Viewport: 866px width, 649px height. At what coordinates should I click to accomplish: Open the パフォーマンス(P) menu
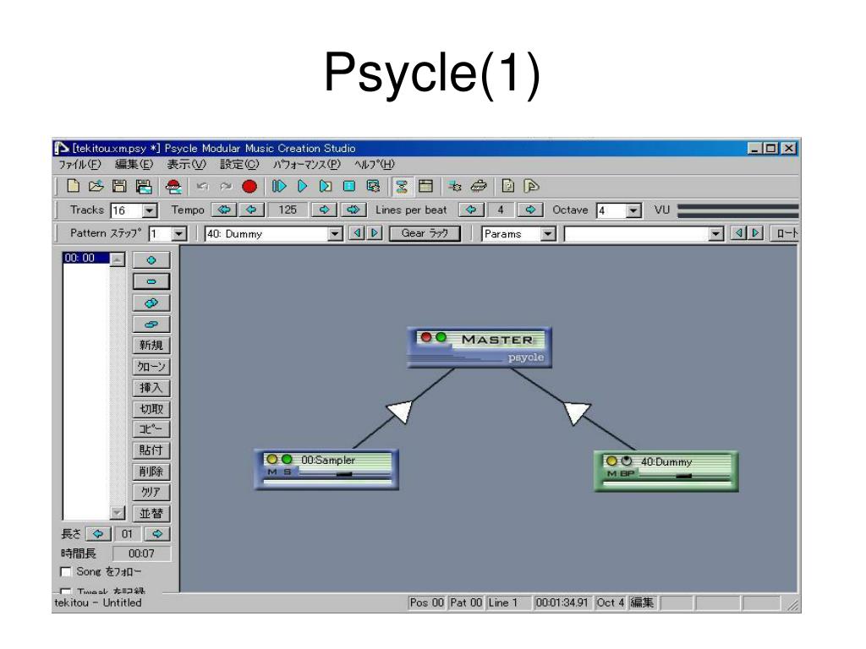tap(306, 165)
